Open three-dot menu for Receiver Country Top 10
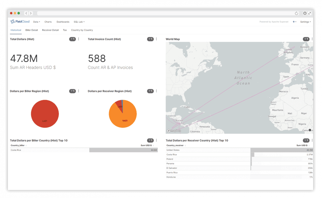 point(312,140)
